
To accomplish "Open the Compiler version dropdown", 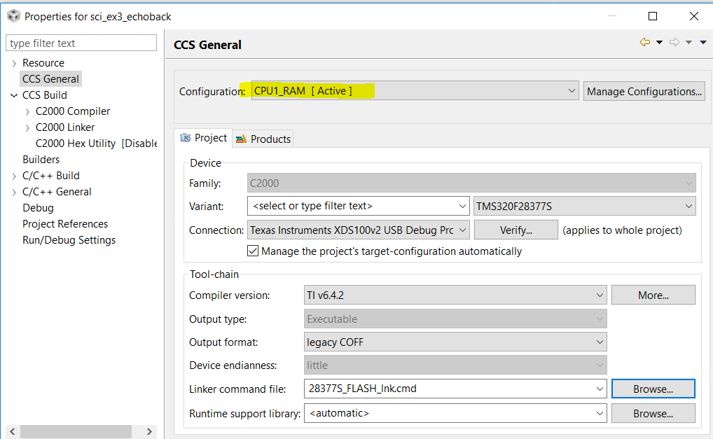I will [600, 295].
